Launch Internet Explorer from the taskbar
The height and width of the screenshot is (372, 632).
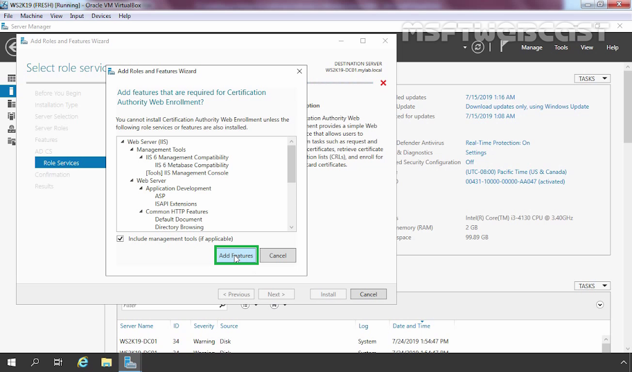coord(83,362)
